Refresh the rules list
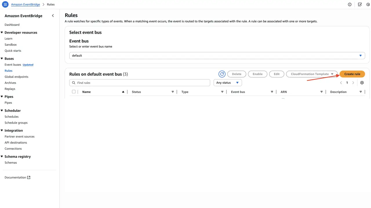The image size is (371, 208). tap(222, 74)
